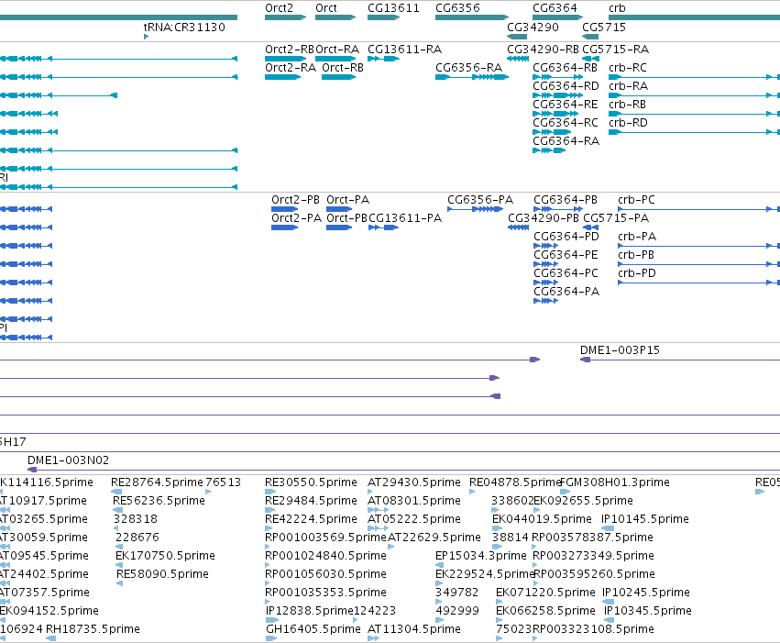Click protein CG34290-PB

(519, 227)
